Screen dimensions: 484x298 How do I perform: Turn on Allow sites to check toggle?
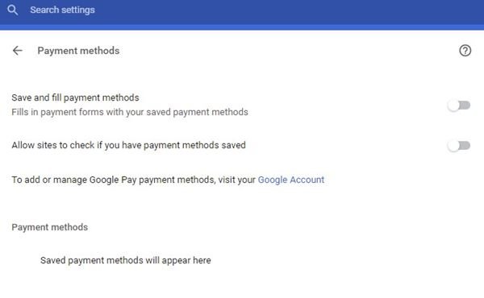[459, 146]
